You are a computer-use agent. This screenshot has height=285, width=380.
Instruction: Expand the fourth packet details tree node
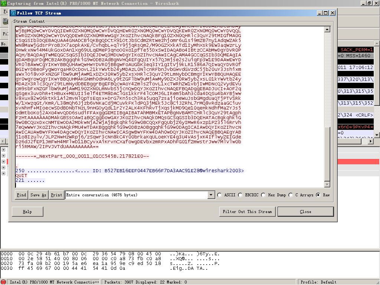pos(3,167)
